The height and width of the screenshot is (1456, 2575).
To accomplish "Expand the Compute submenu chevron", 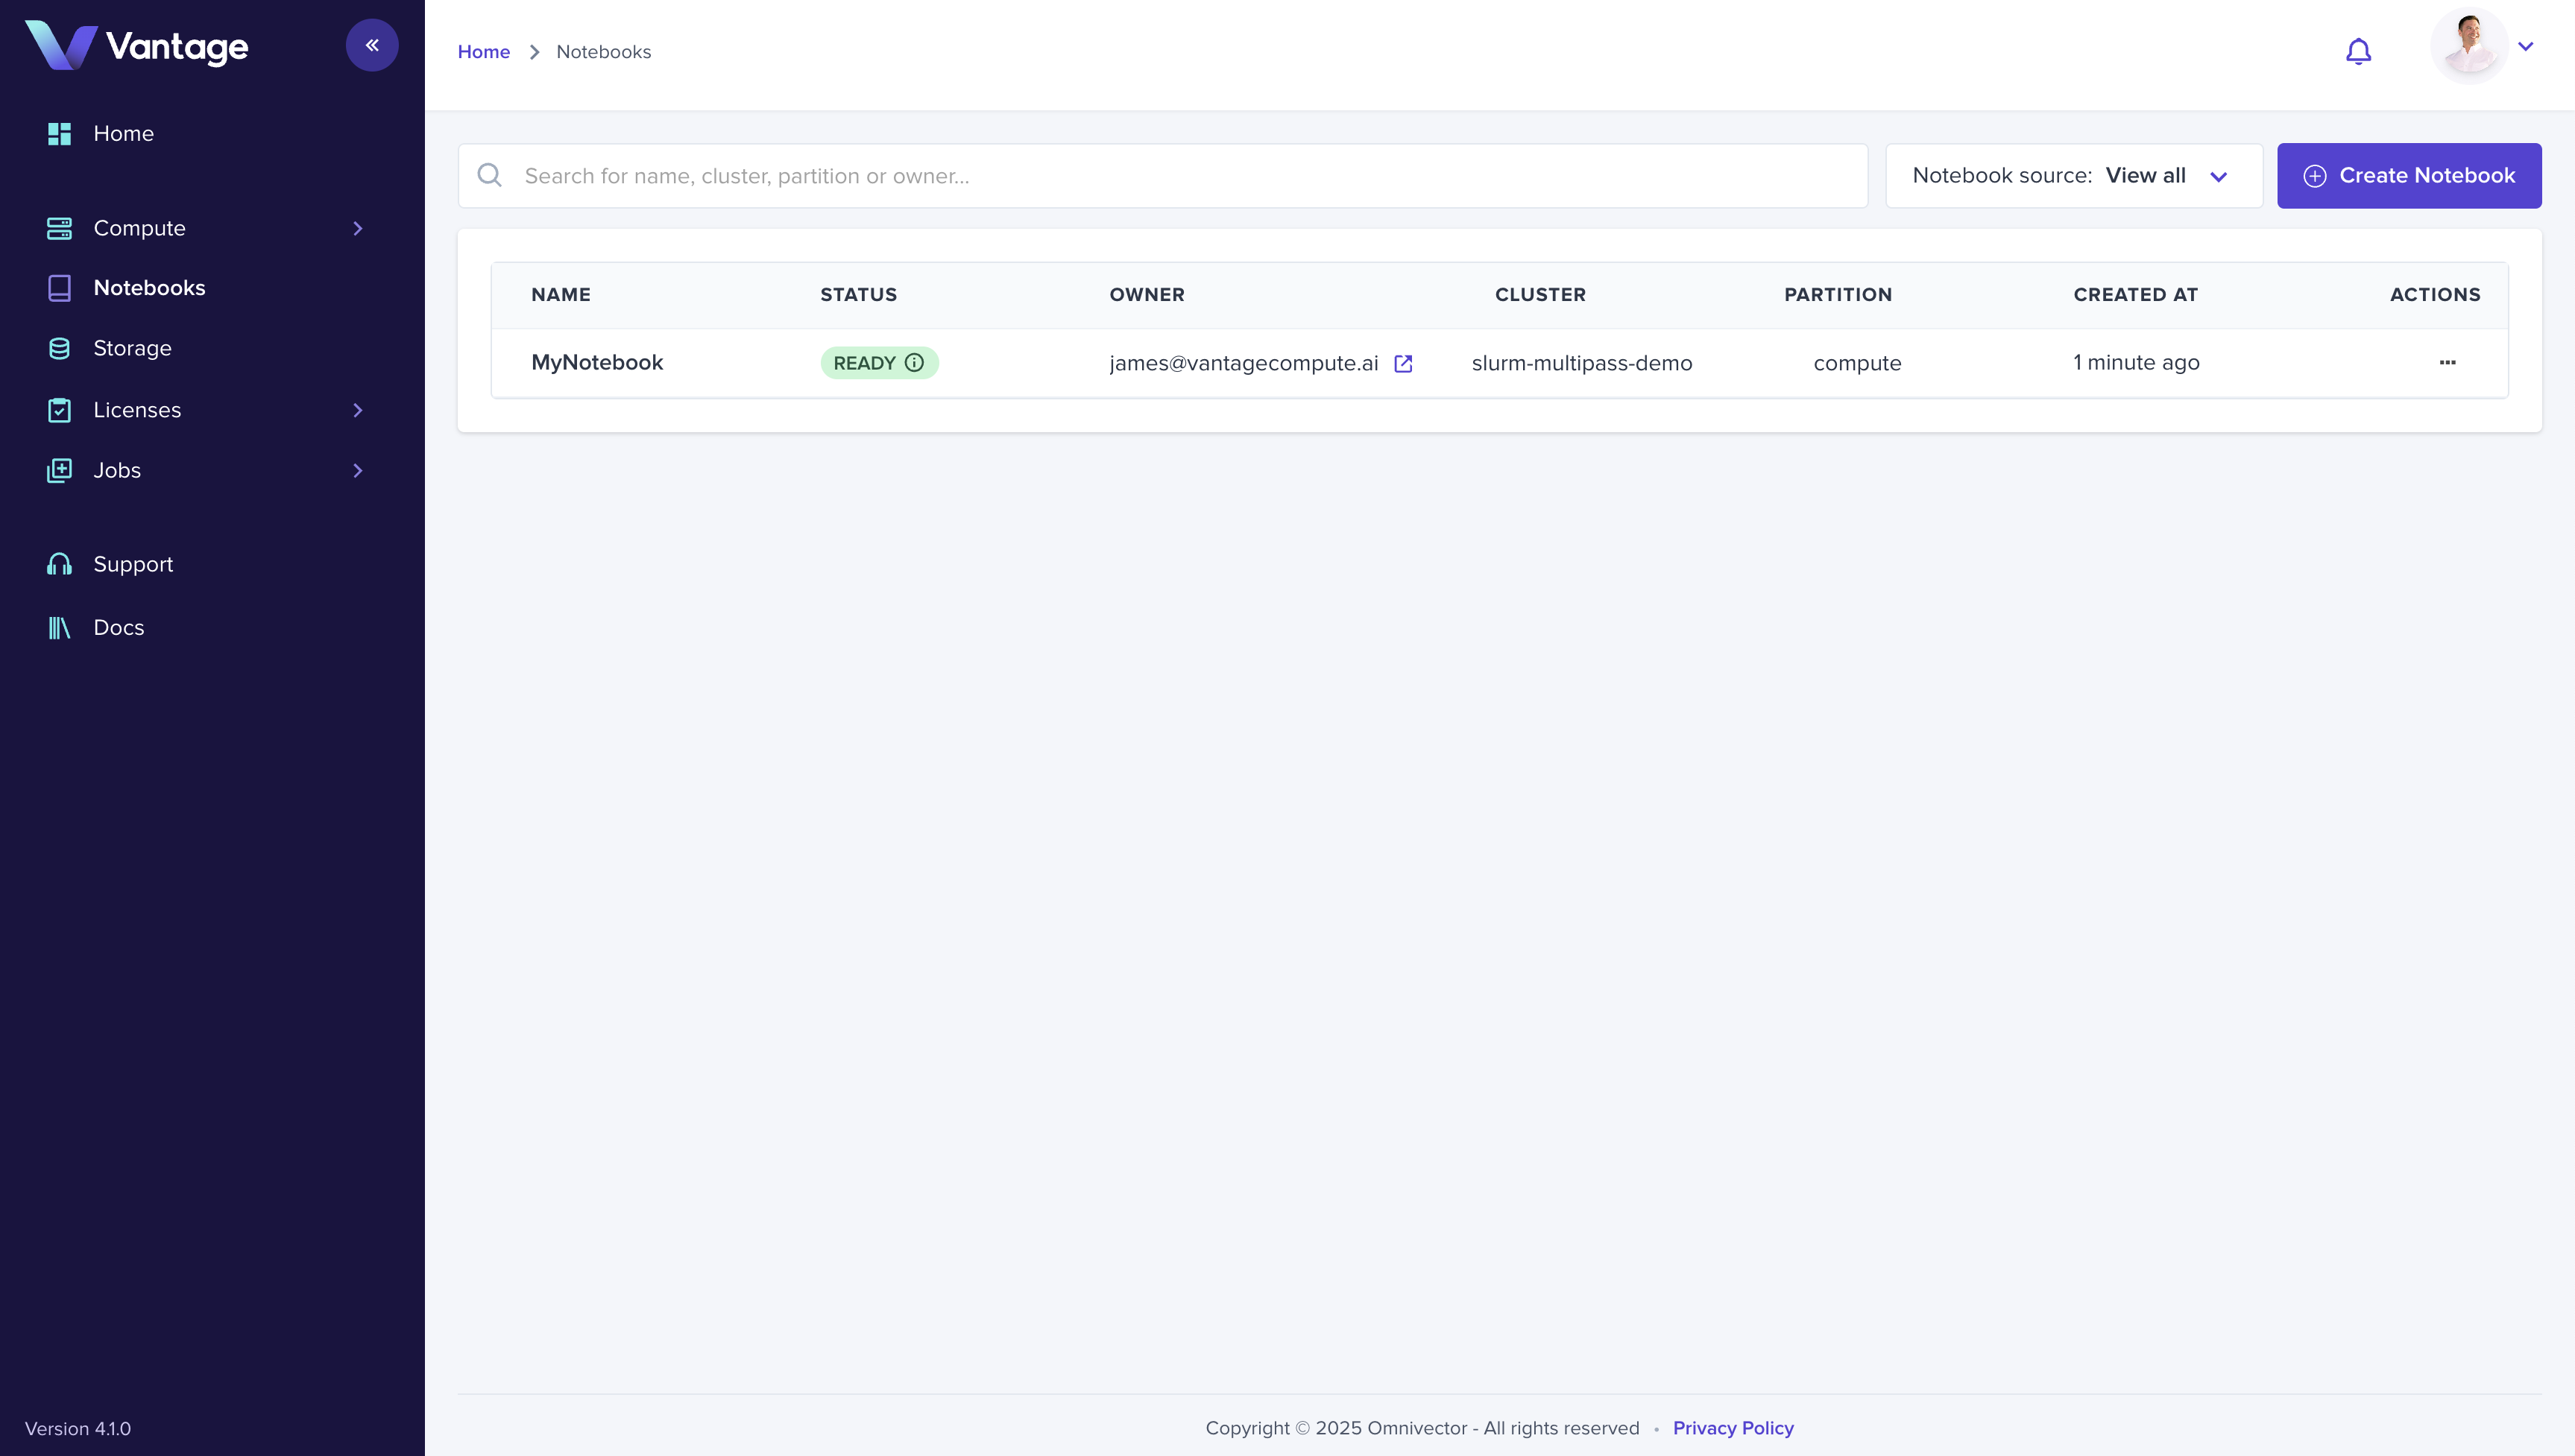I will coord(357,228).
